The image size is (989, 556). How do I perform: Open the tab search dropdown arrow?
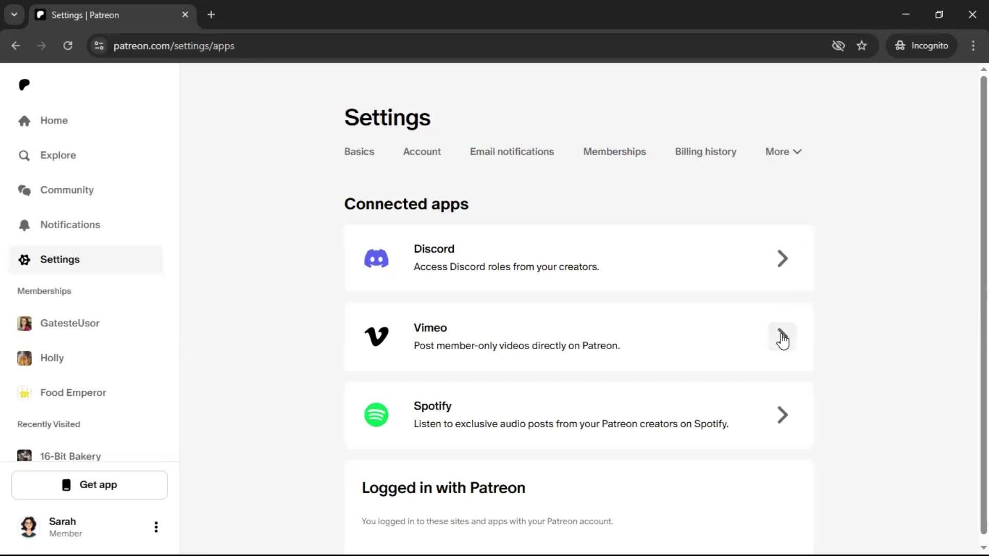tap(14, 15)
